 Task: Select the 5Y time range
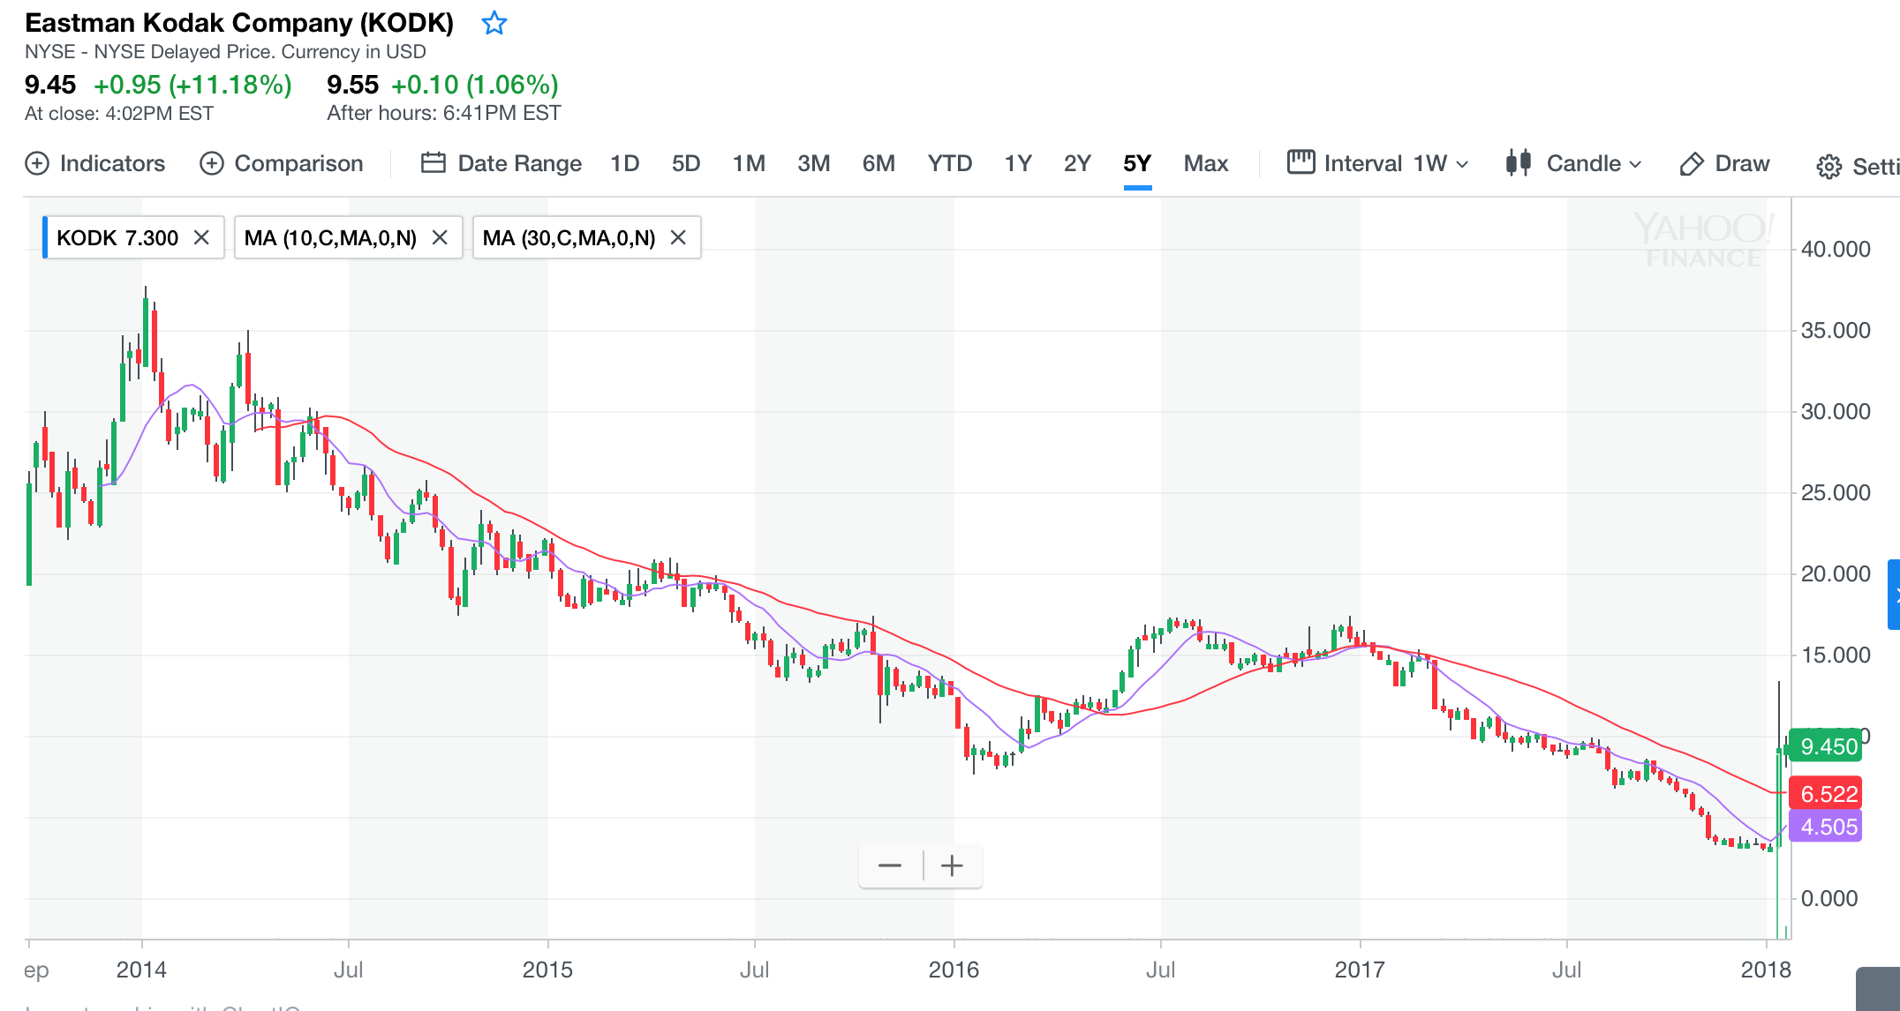pos(1137,163)
